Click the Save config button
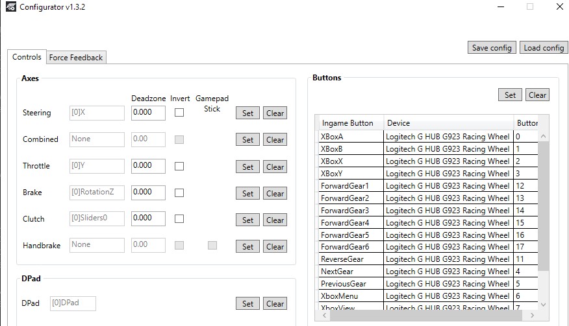This screenshot has width=569, height=326. point(492,47)
